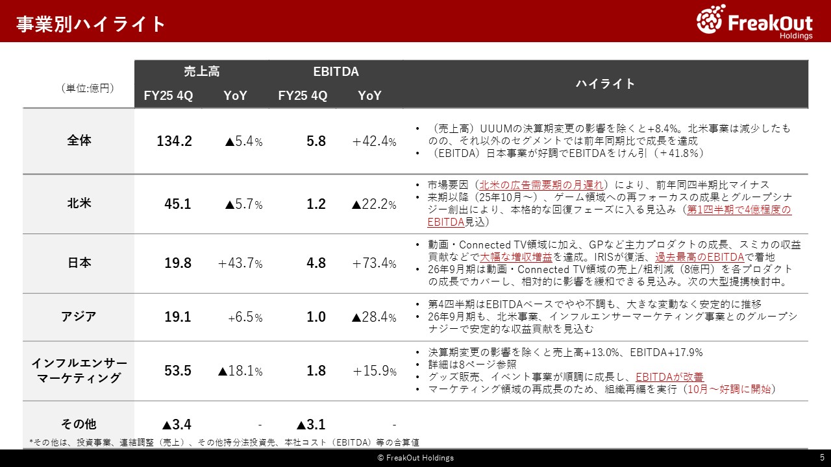Viewport: 831px width, 467px height.
Task: Select the 45.1 North America revenue value
Action: [x=178, y=204]
